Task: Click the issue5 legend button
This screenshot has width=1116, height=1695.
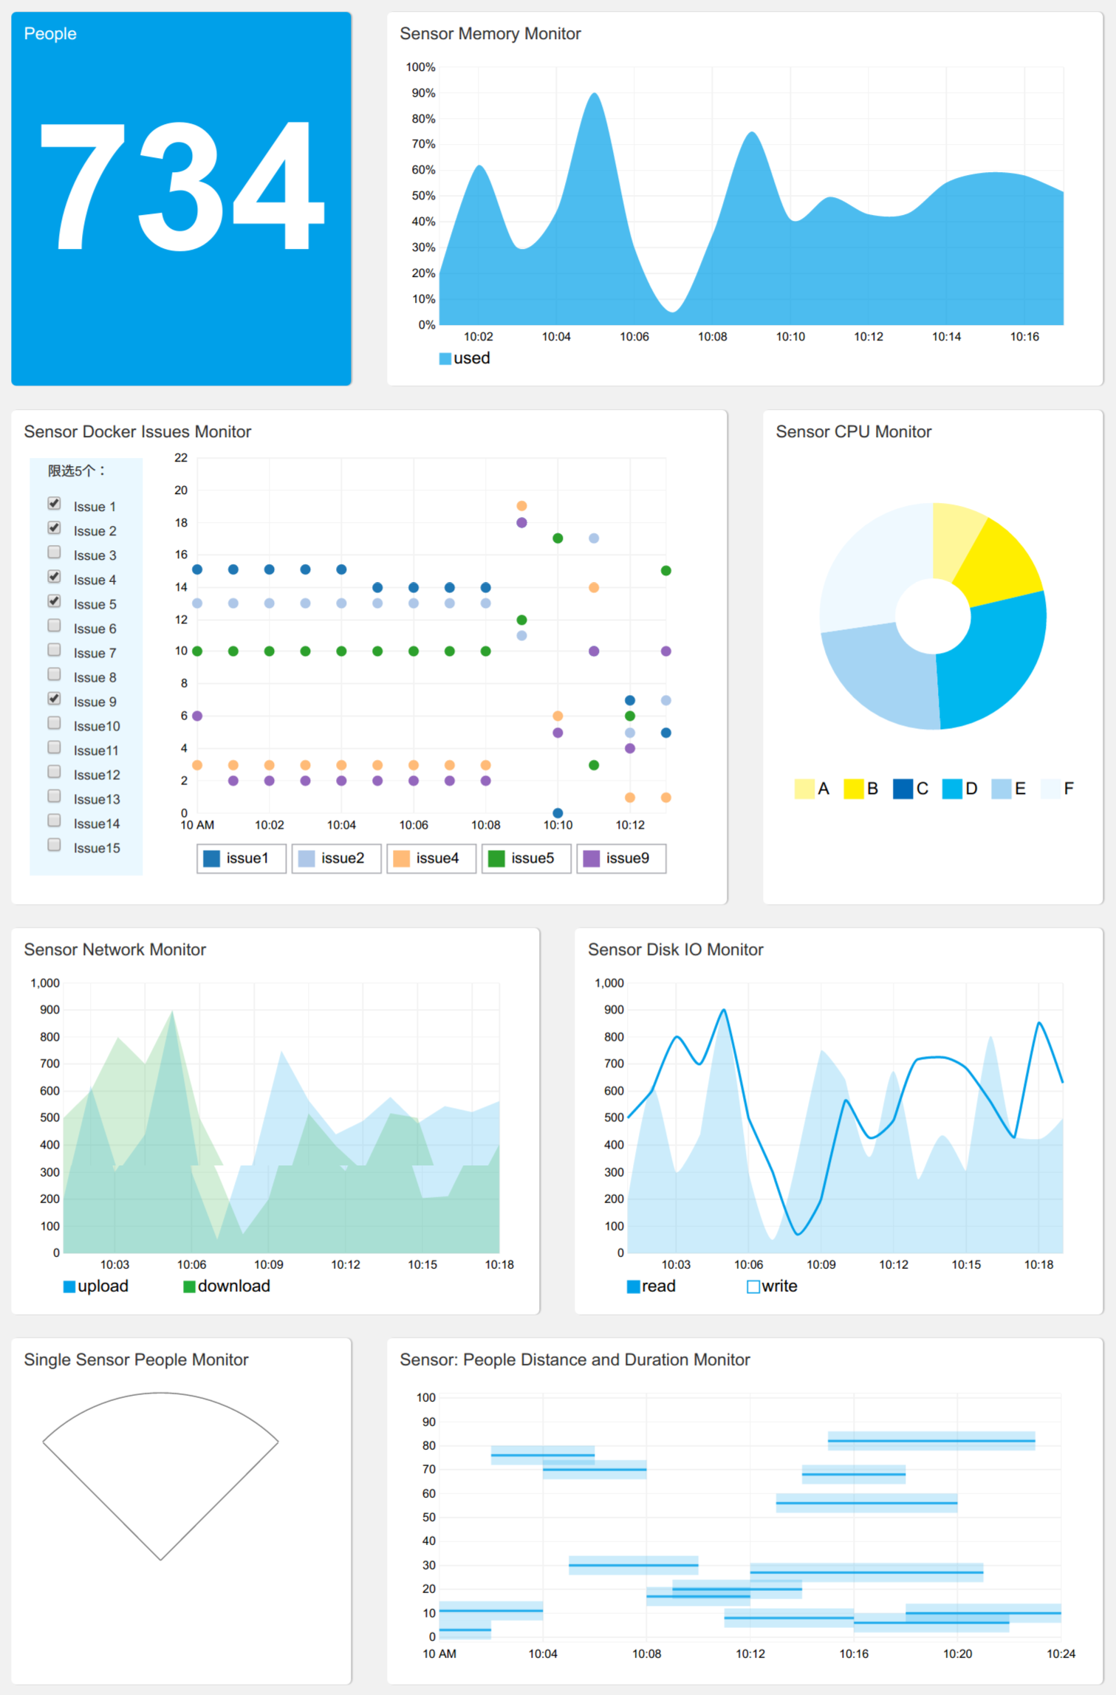Action: 527,858
